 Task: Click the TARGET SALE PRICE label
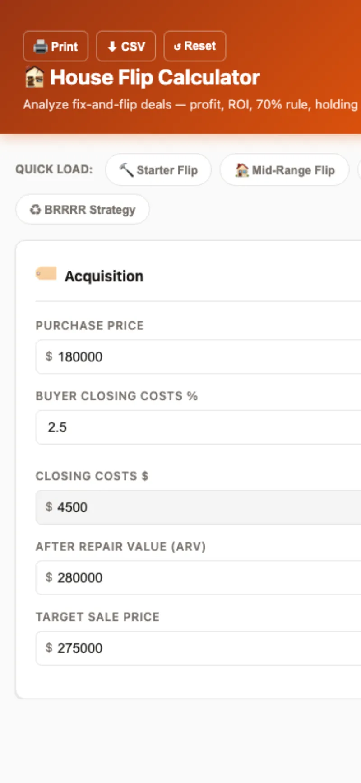tap(97, 617)
